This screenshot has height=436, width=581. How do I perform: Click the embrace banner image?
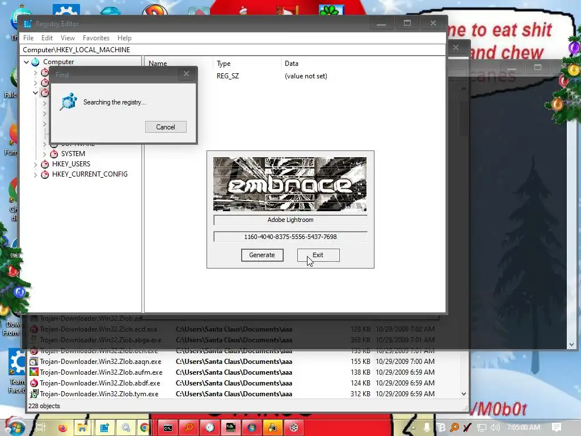tap(290, 185)
